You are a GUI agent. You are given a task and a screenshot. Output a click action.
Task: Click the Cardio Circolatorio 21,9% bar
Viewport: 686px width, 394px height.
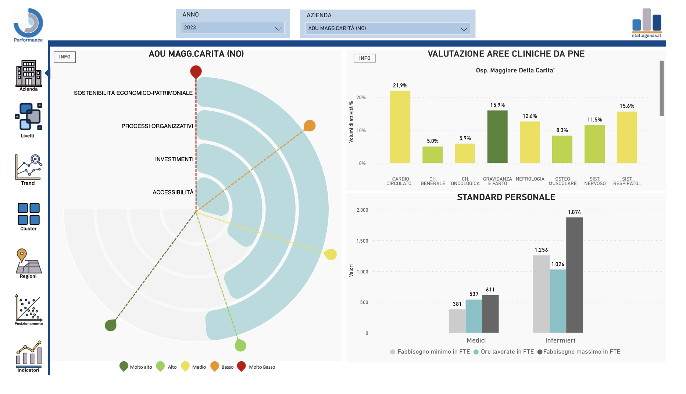(x=400, y=127)
